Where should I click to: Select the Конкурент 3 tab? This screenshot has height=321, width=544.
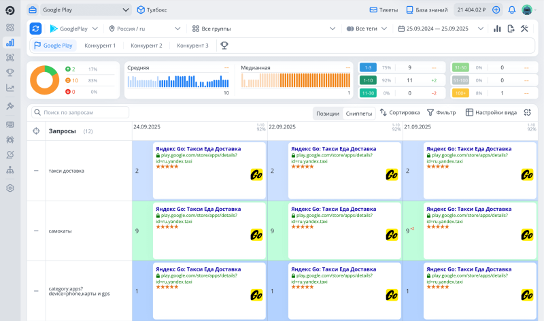click(x=192, y=46)
